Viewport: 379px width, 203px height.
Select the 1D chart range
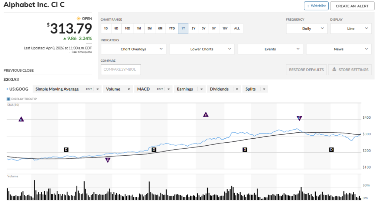[x=106, y=28]
